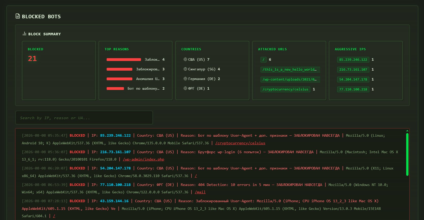Viewport: 424px width, 220px height.
Task: Open the /cryptocurrency/celsius link in the log
Action: pyautogui.click(x=240, y=143)
